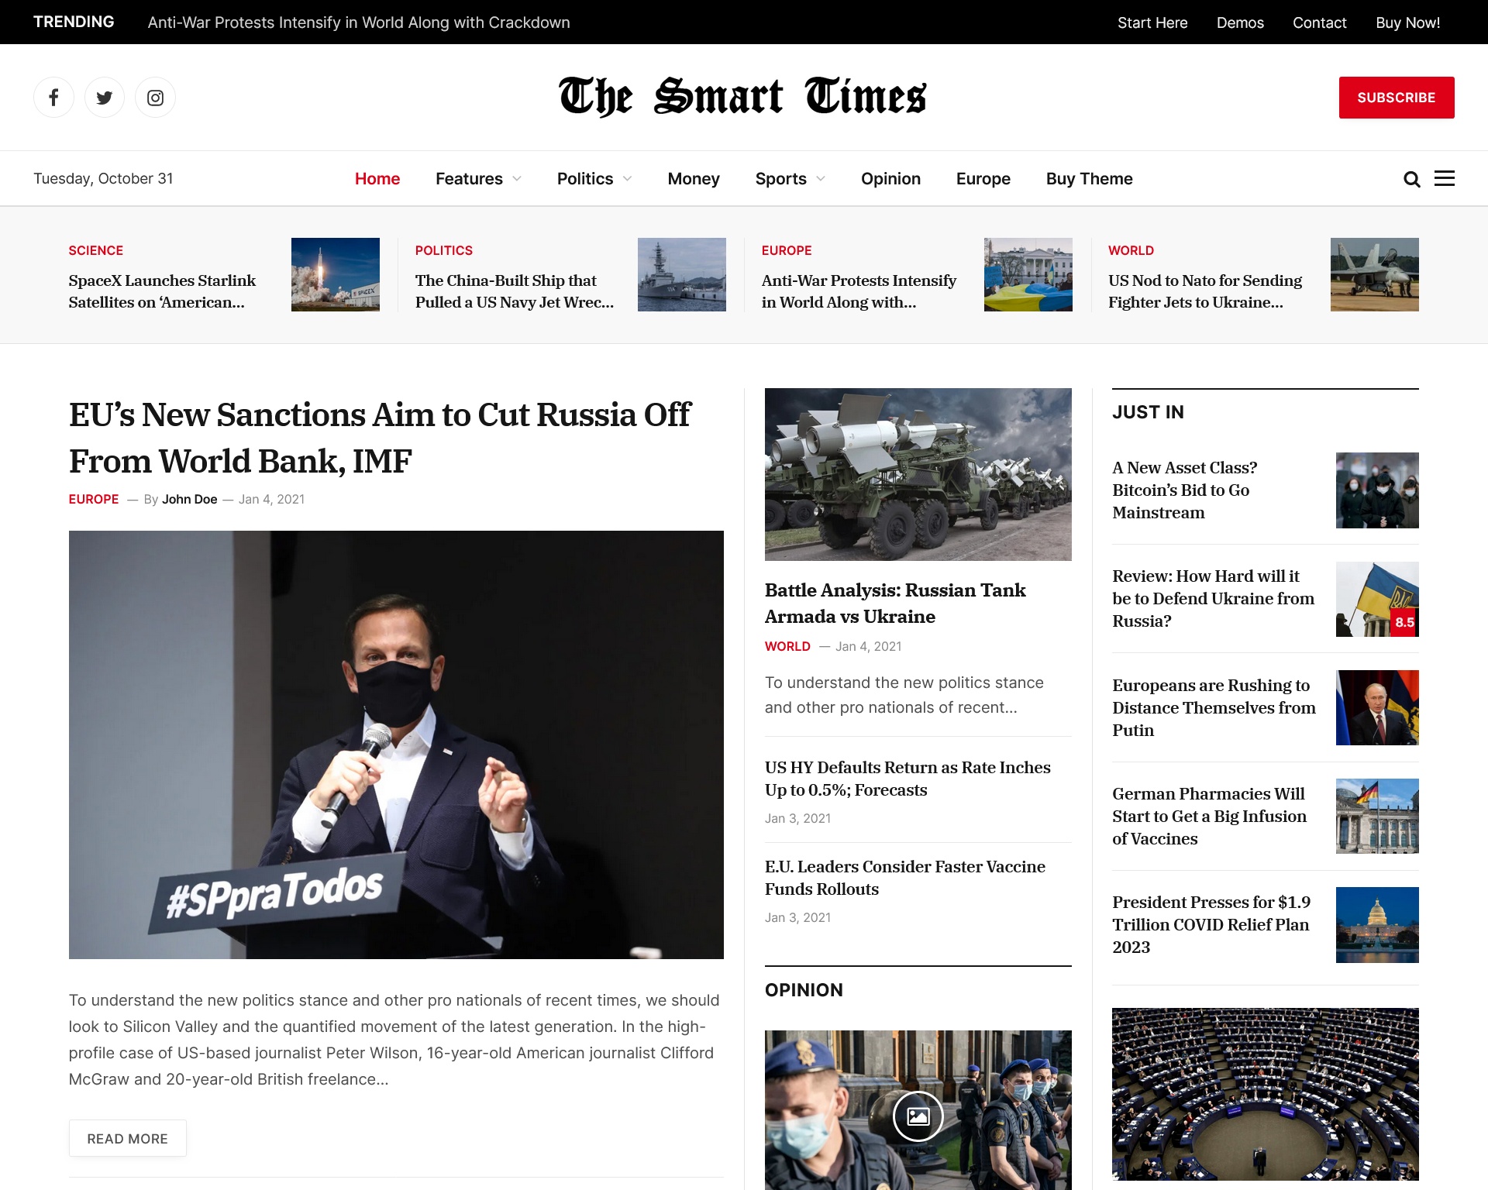Open President Presses COVID Relief article
Viewport: 1488px width, 1190px height.
(x=1211, y=925)
